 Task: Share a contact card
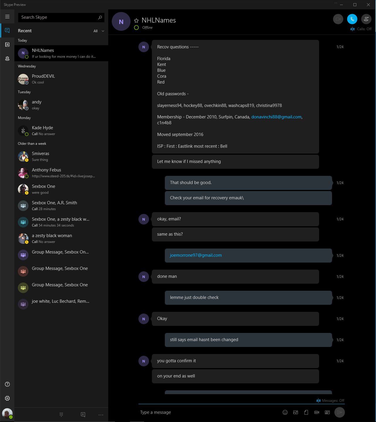pyautogui.click(x=327, y=412)
